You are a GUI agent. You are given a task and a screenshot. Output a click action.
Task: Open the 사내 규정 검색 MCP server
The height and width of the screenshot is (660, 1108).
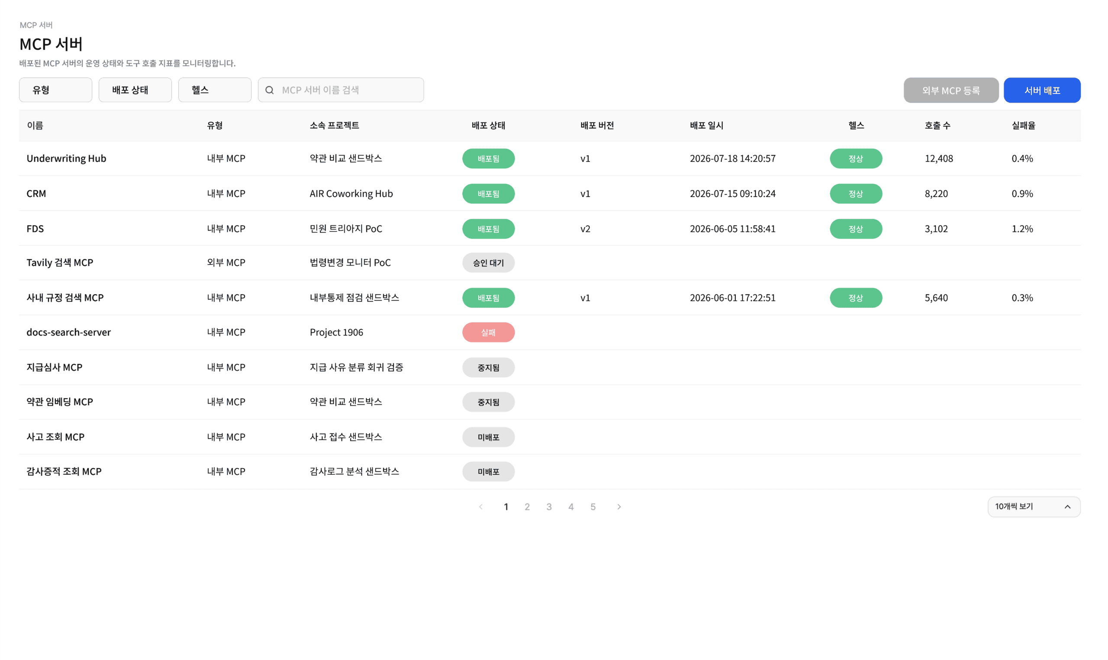[x=65, y=297]
